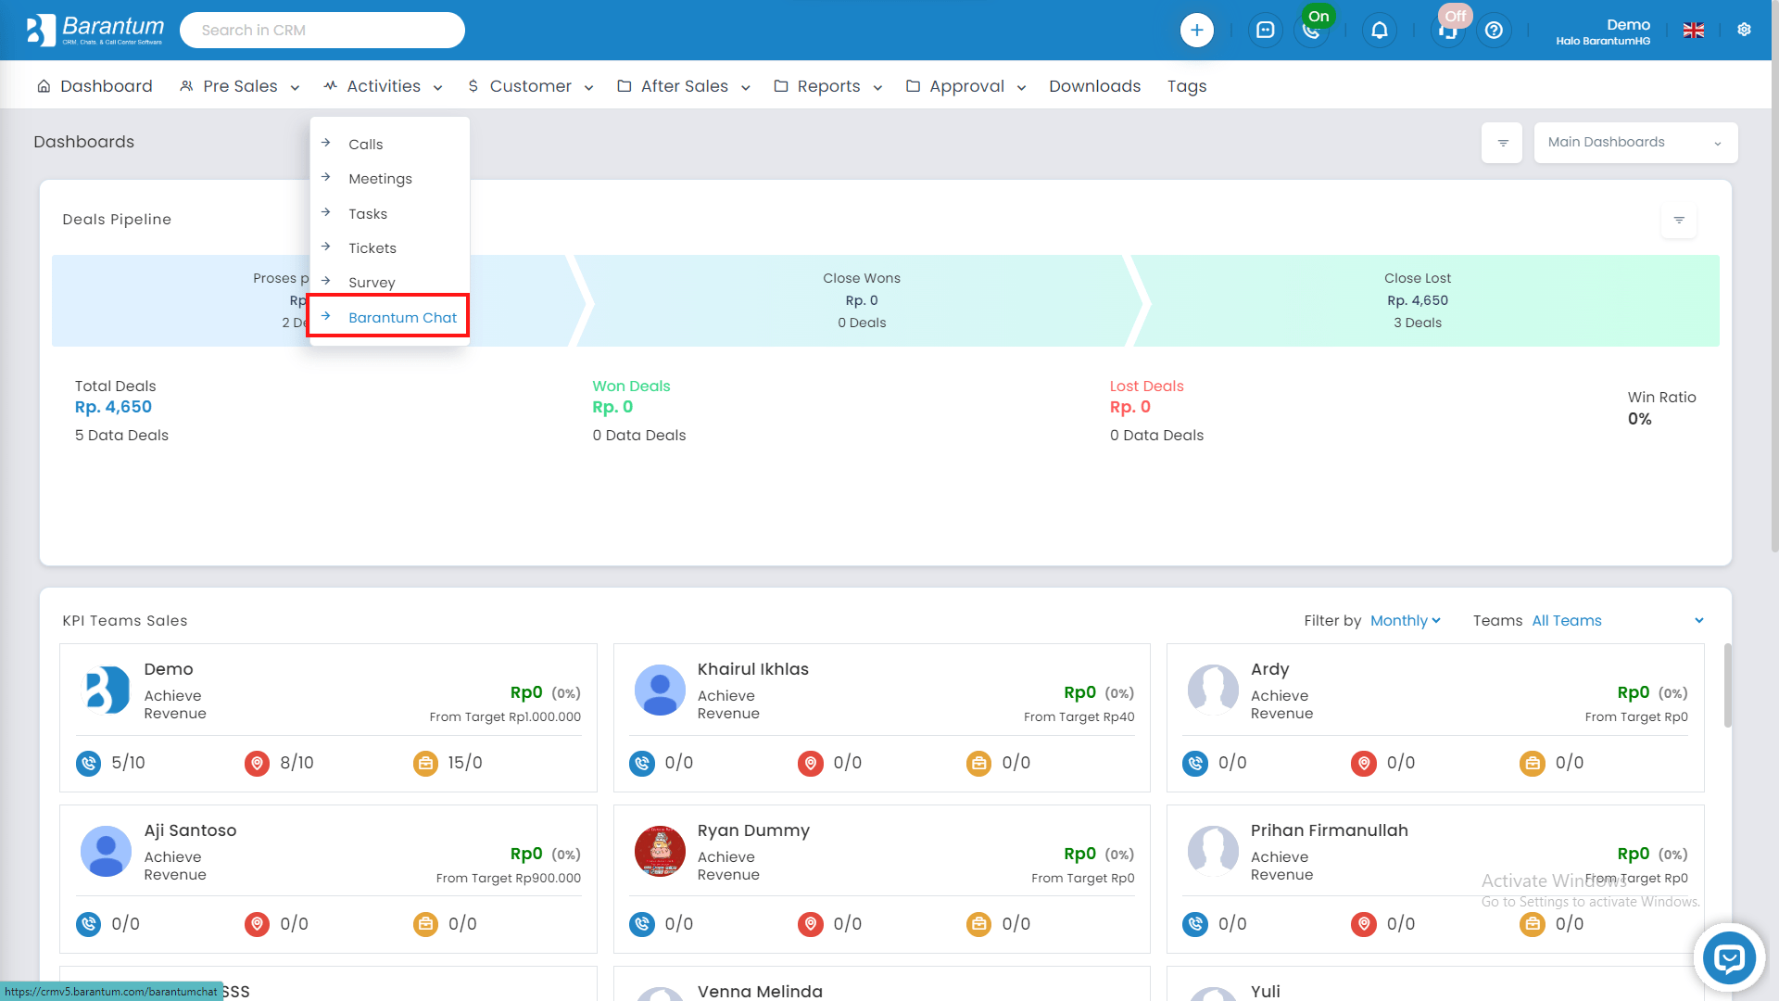Click the Close Wons pipeline stage

(x=862, y=301)
